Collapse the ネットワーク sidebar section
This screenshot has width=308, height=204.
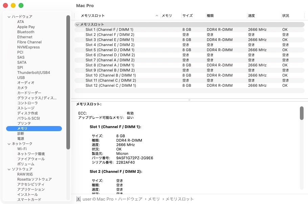(9, 144)
